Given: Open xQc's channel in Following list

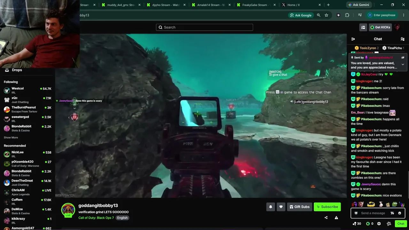Looking at the screenshot, I should [x=27, y=100].
